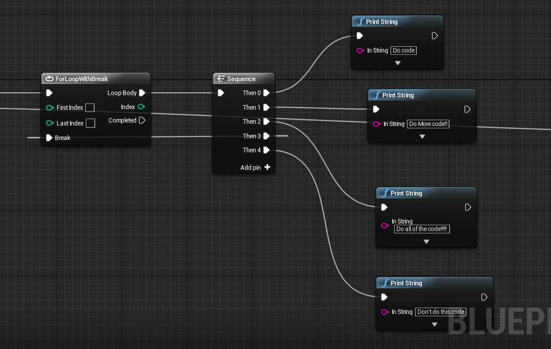Screen dimensions: 551x349
Task: Click the Then 3 output pin
Action: pyautogui.click(x=266, y=136)
